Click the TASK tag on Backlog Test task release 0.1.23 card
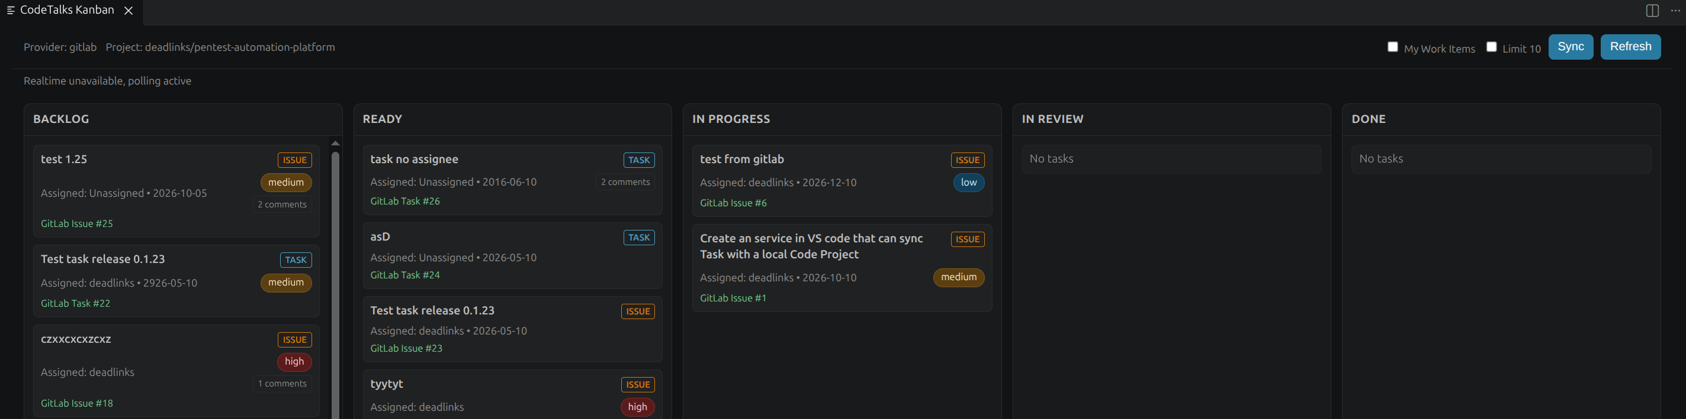 coord(296,261)
